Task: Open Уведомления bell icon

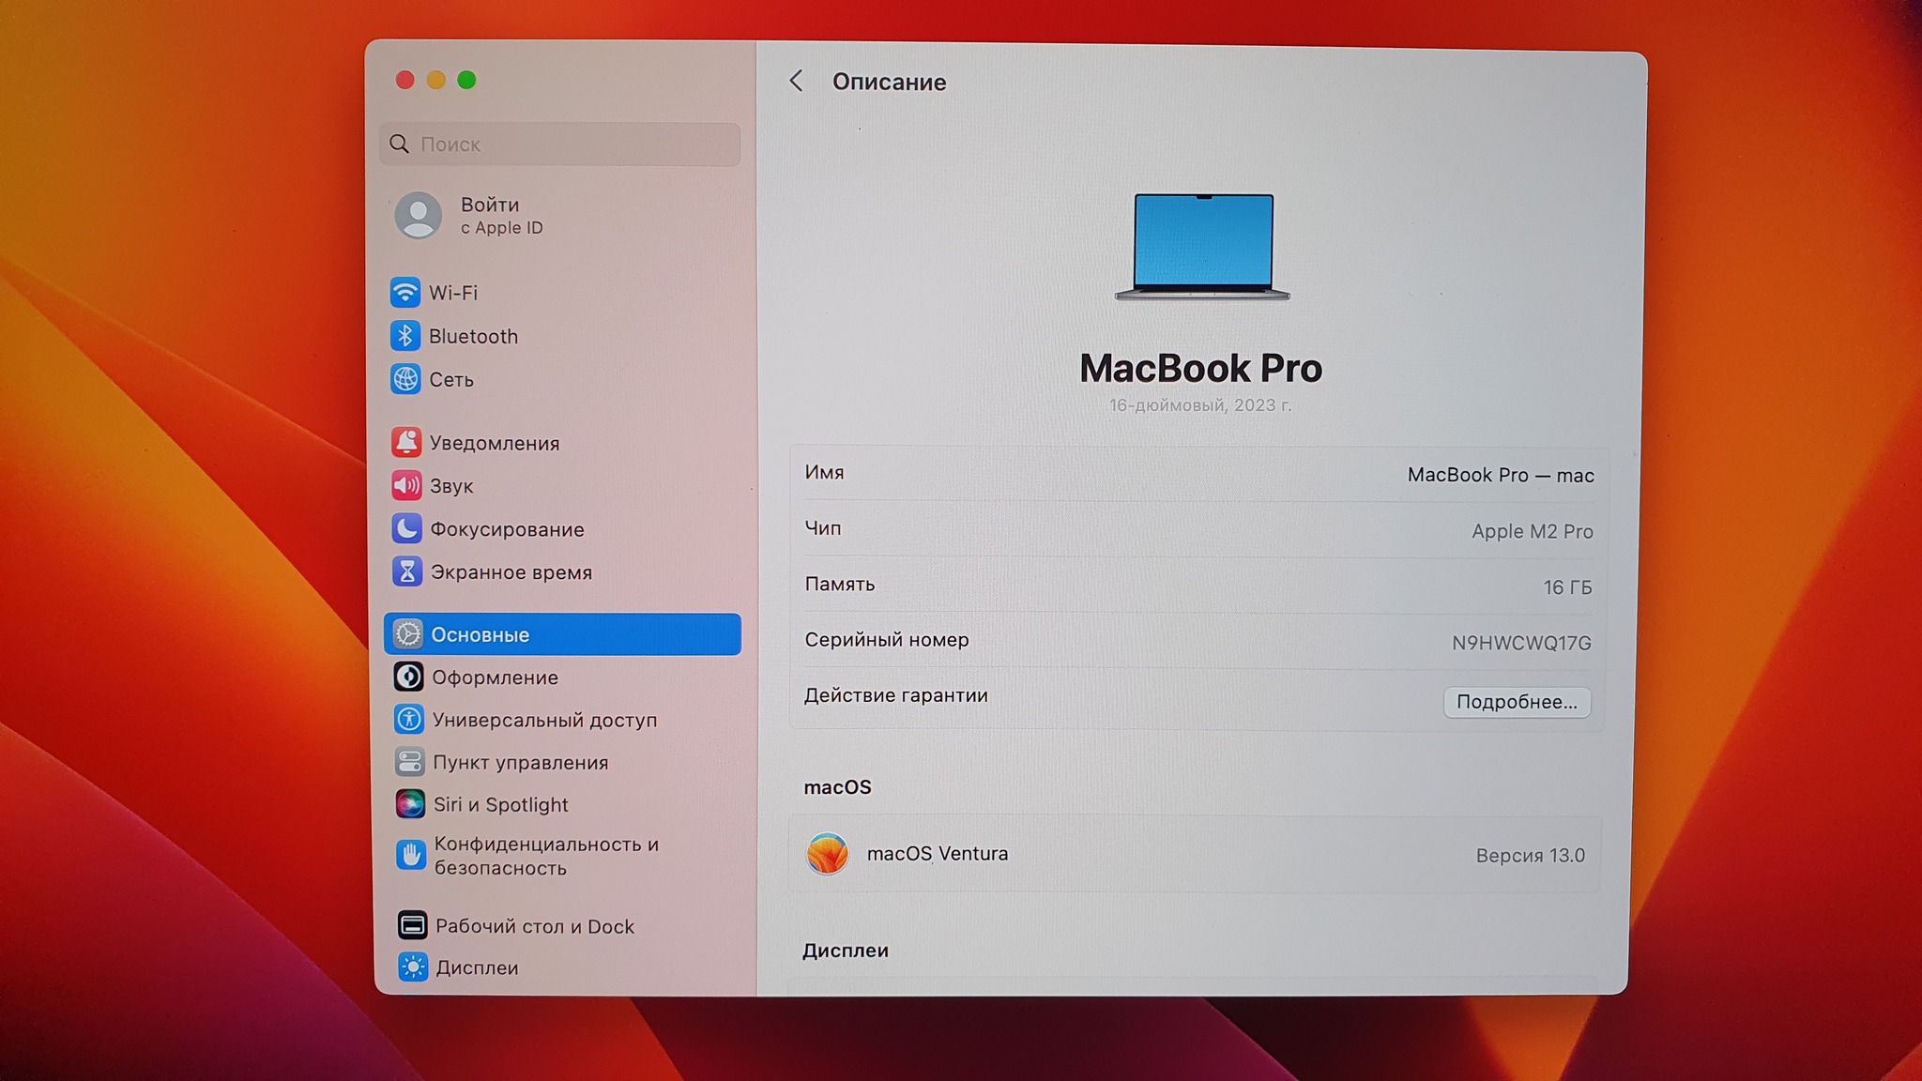Action: click(x=406, y=442)
